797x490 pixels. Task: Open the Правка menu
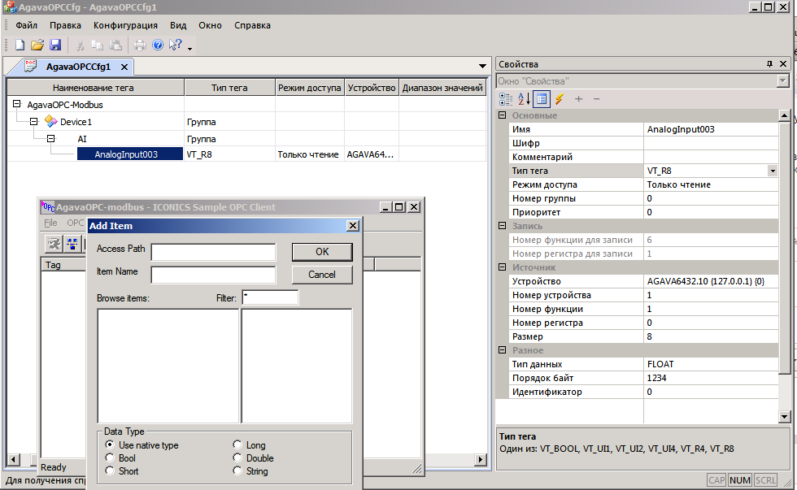pyautogui.click(x=65, y=25)
